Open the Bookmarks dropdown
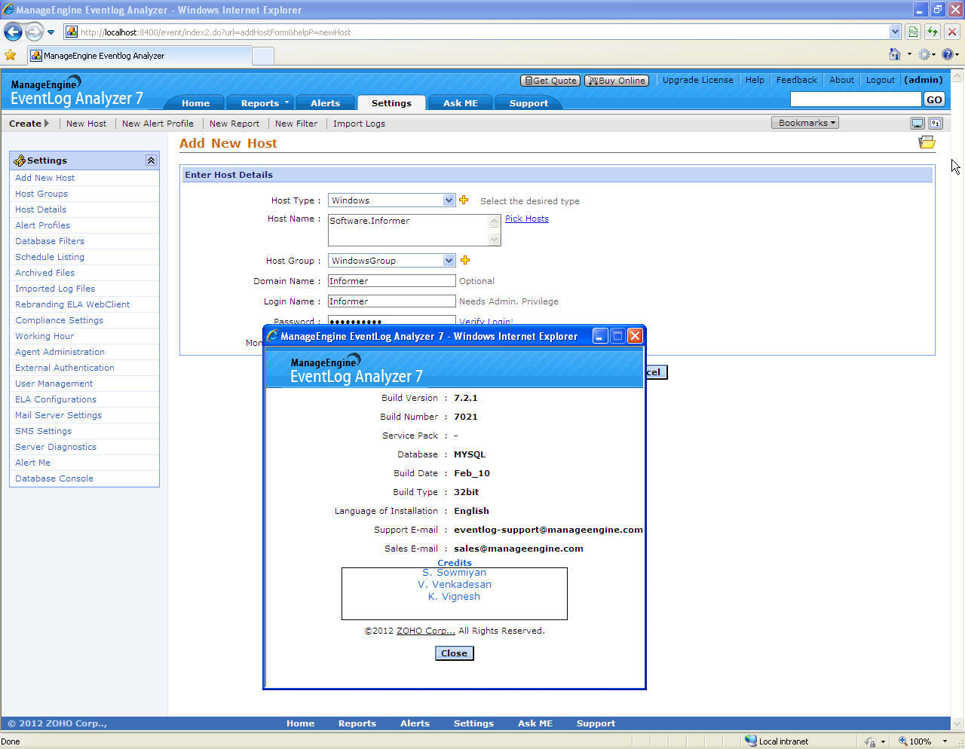This screenshot has width=965, height=749. click(804, 123)
